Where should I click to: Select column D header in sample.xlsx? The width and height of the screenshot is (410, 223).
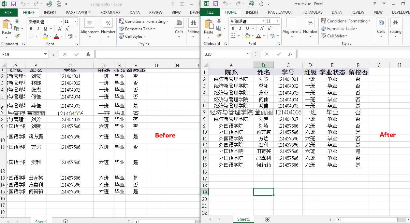click(x=104, y=66)
